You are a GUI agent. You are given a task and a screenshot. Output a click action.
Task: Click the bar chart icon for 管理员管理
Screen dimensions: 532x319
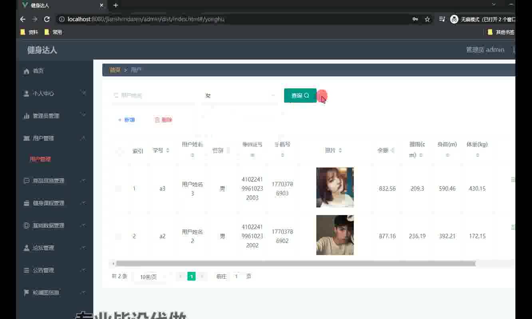(x=27, y=116)
